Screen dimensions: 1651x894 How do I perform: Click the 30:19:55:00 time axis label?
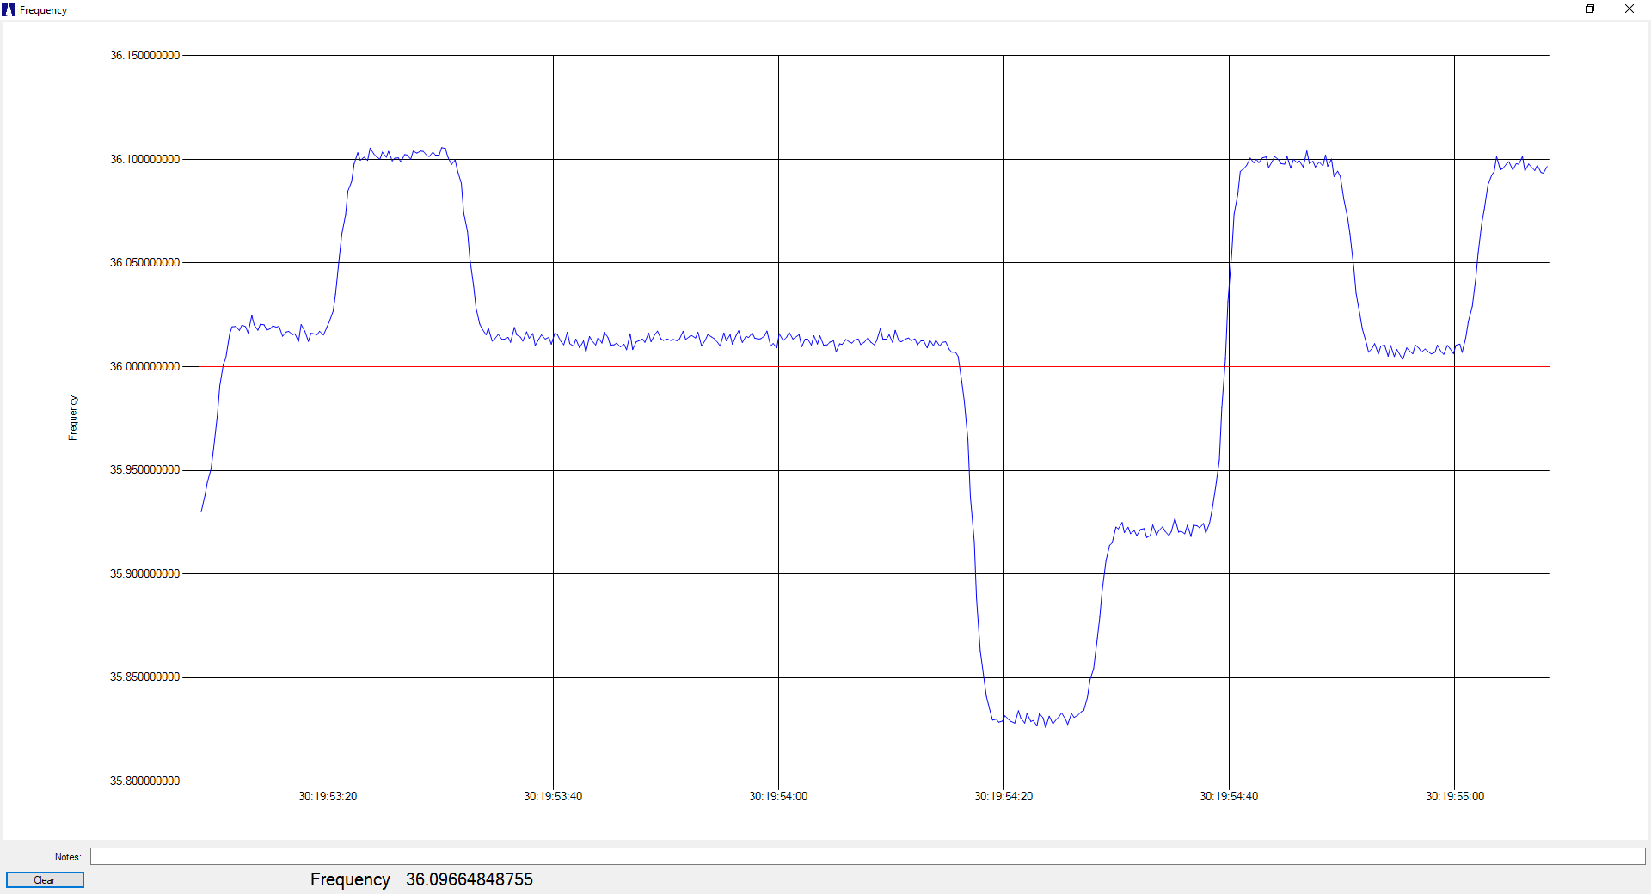[x=1455, y=797]
